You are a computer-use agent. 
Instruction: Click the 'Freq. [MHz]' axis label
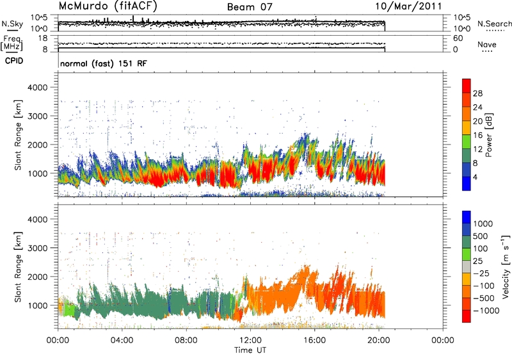click(x=12, y=43)
